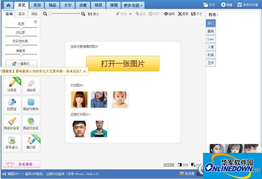Open the 背景虚化 background blur tool
Screen dimensions: 262x179
tap(12, 143)
